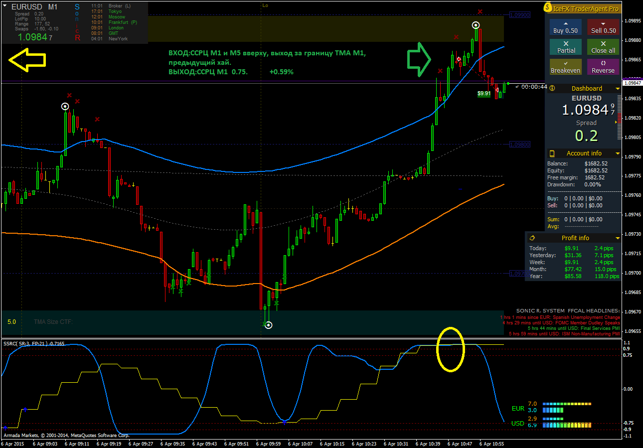This screenshot has height=448, width=643.
Task: Click the Buy 0.50 button
Action: [565, 27]
